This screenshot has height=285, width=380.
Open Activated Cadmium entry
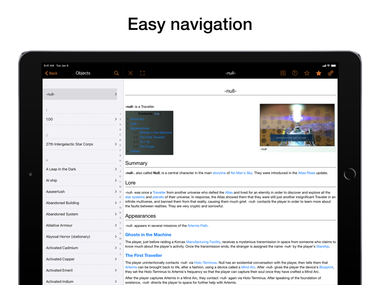tap(80, 248)
